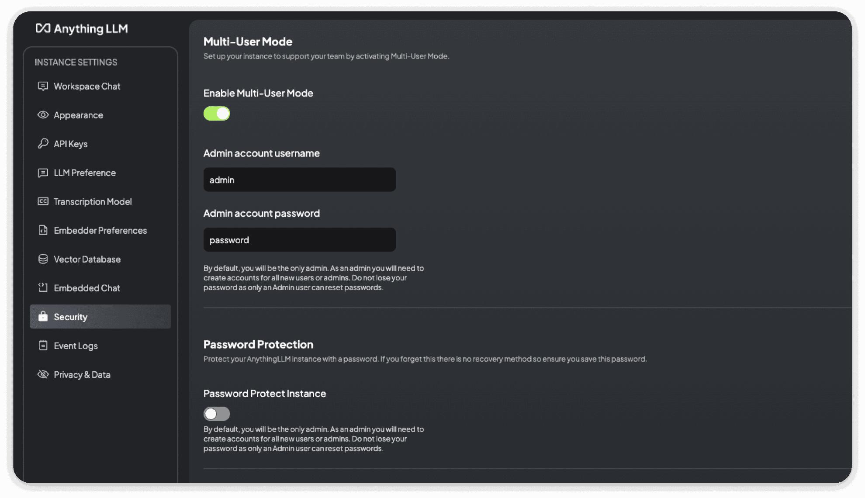Click the LLM Preference chat bubble icon

(43, 173)
